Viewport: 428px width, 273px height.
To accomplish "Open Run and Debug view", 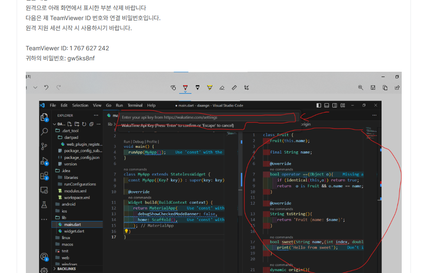I will click(44, 161).
